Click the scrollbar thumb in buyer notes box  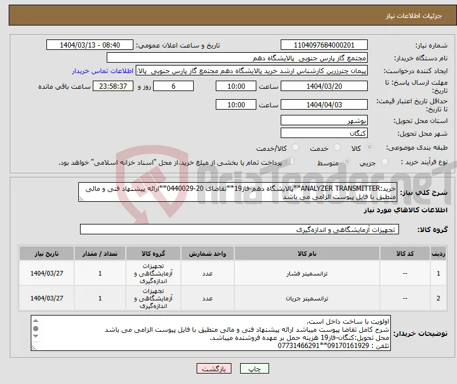35,328
